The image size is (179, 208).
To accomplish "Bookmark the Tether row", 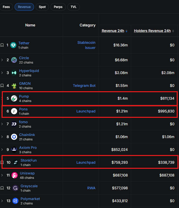I will coord(2,45).
